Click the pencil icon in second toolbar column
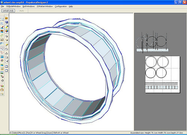 coord(7,45)
